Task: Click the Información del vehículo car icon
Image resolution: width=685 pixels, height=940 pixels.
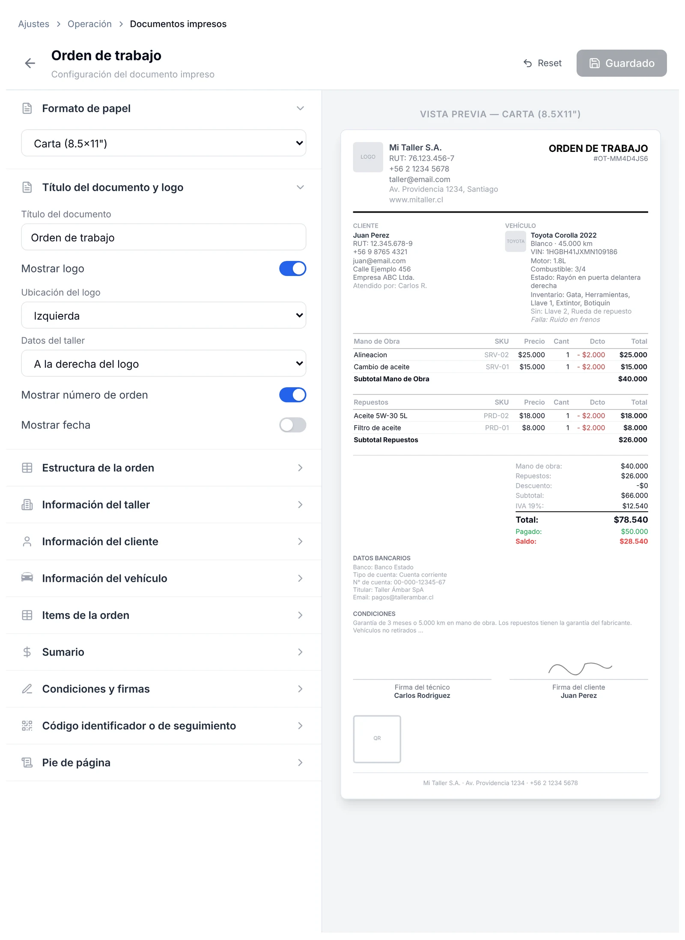Action: (27, 578)
